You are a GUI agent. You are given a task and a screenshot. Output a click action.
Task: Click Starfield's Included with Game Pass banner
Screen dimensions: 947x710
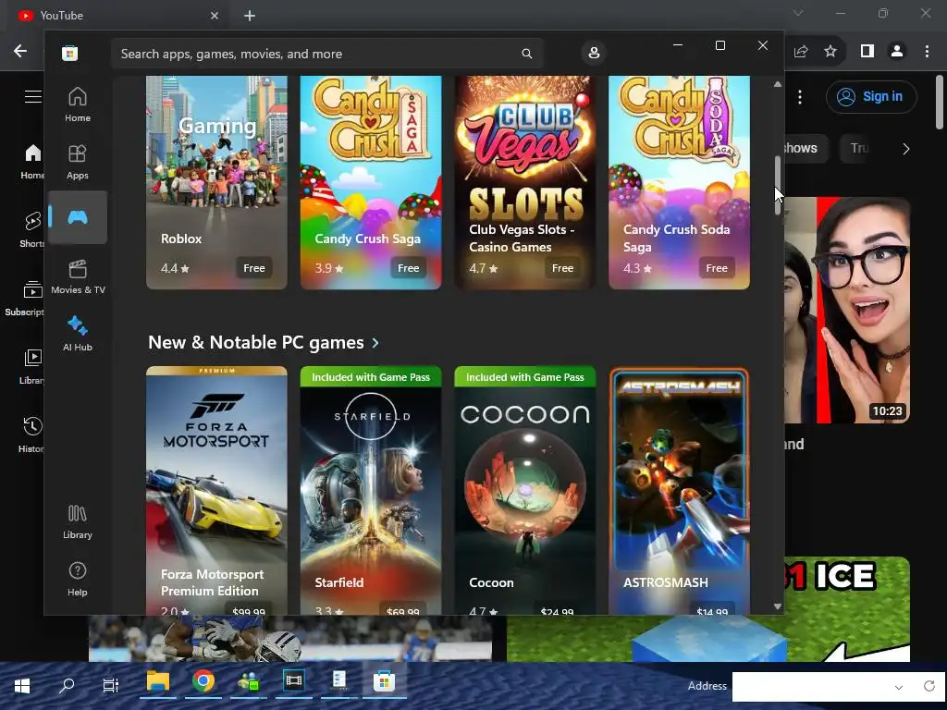click(x=371, y=377)
